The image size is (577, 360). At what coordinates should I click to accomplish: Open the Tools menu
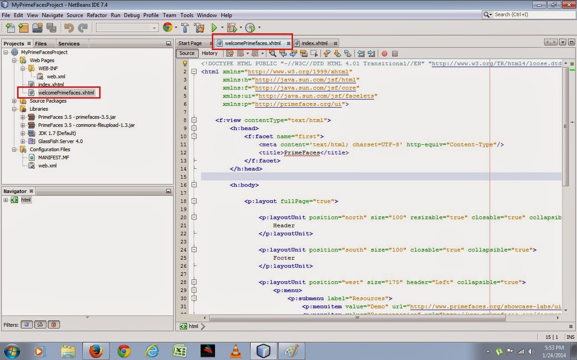tap(187, 15)
